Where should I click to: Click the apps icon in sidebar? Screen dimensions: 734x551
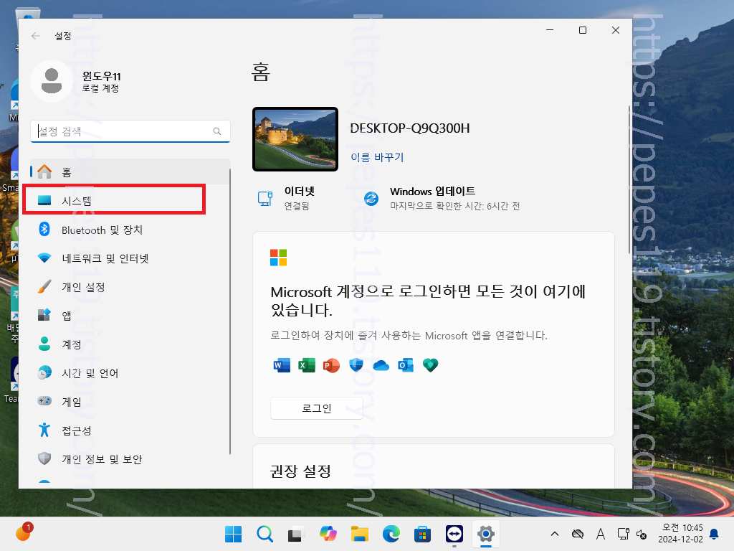[x=44, y=315]
